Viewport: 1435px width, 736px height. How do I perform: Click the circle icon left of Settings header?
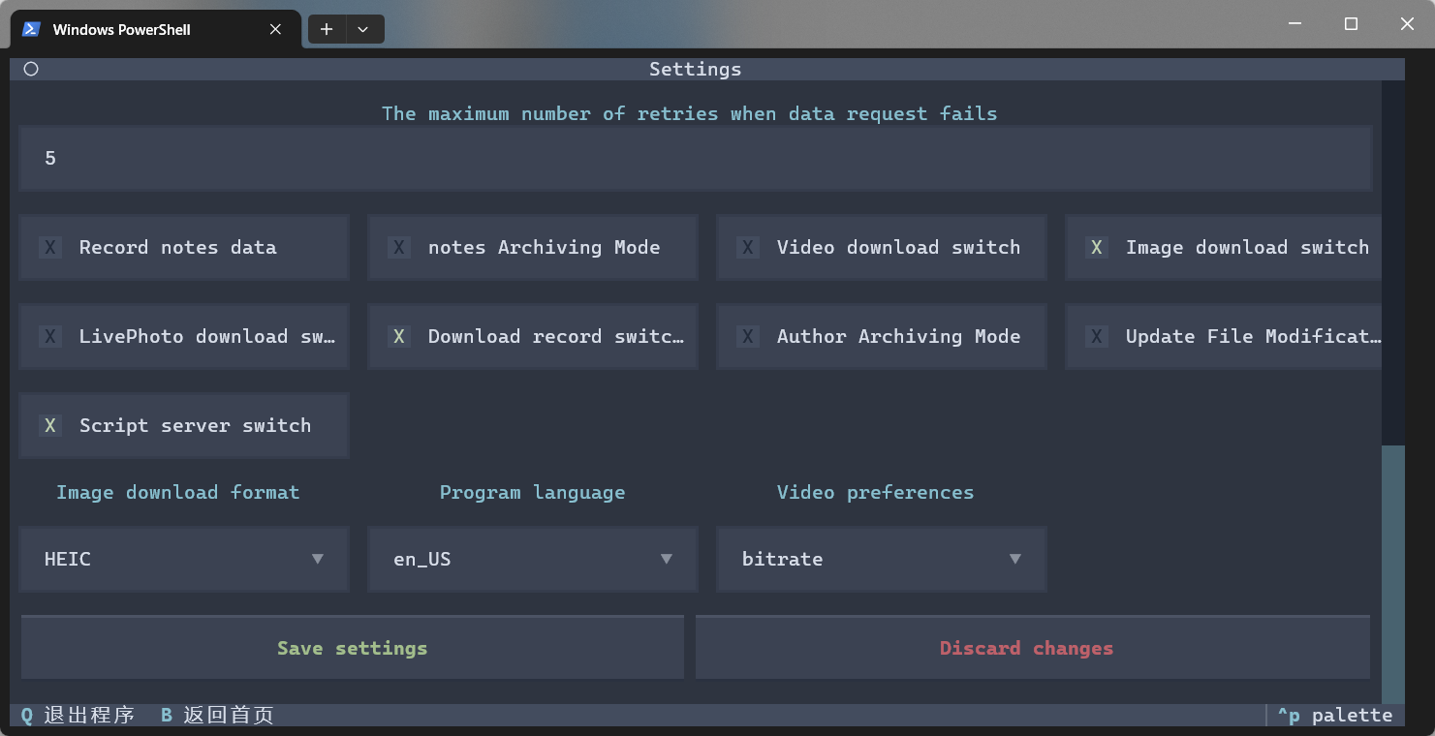pyautogui.click(x=31, y=69)
